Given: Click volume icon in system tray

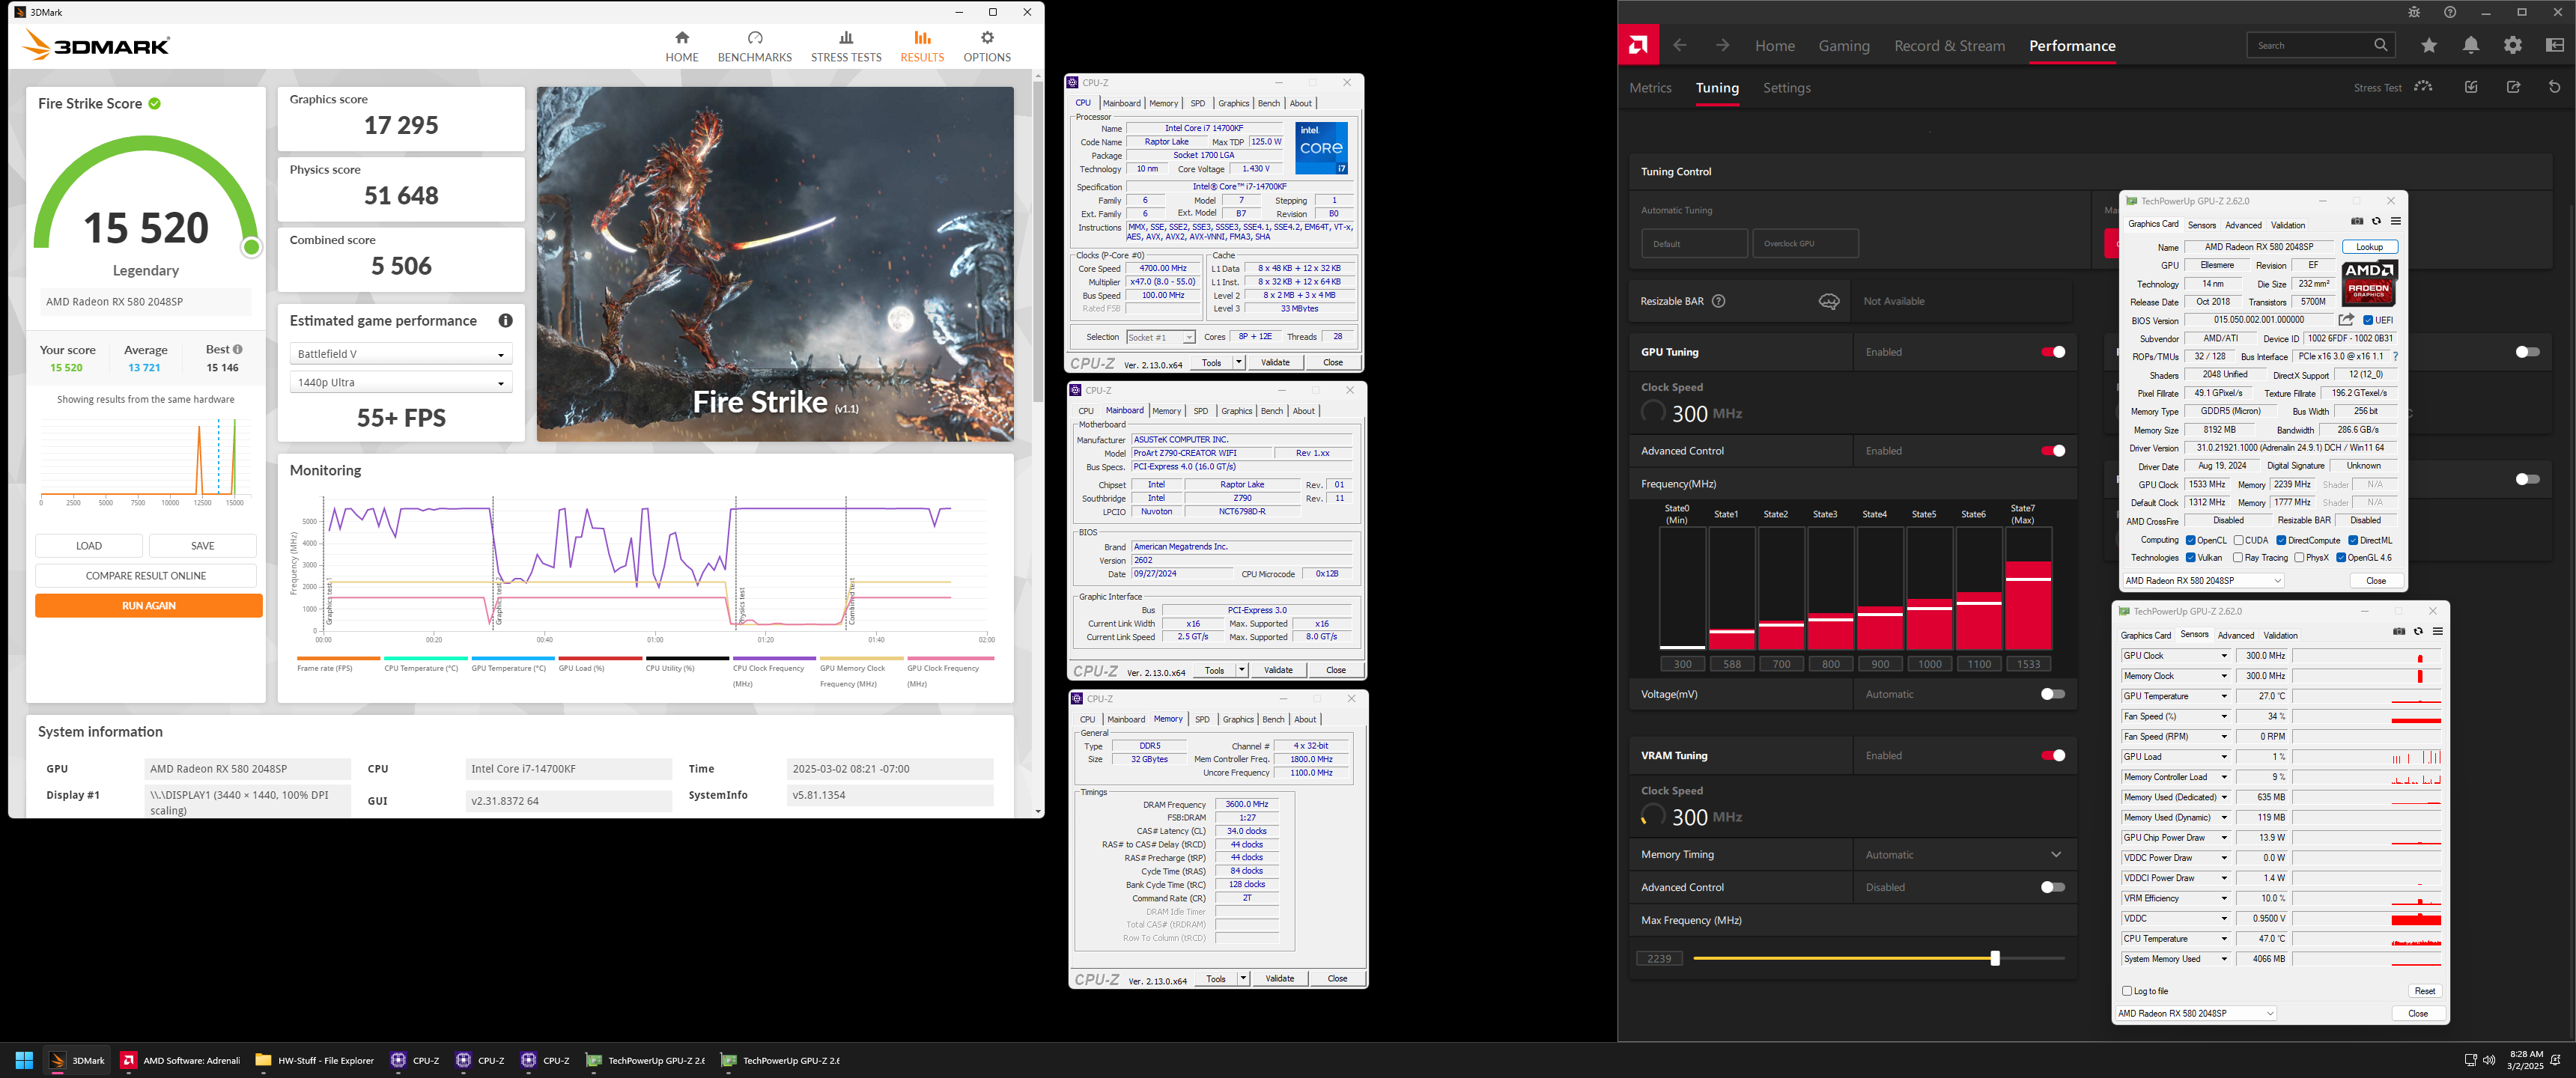Looking at the screenshot, I should 2489,1060.
